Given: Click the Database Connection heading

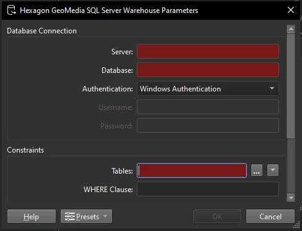Looking at the screenshot, I should click(x=42, y=31).
